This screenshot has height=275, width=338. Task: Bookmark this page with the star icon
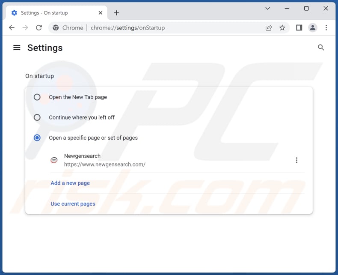coord(282,28)
